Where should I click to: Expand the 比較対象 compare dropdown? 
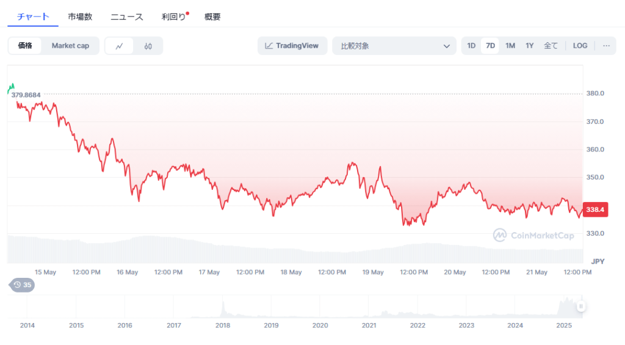coord(394,46)
